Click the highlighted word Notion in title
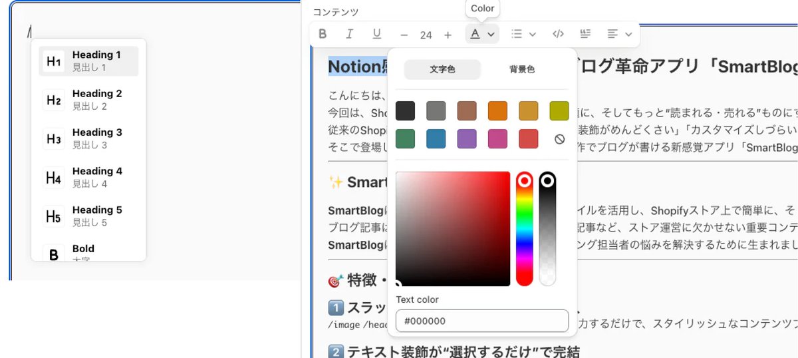The width and height of the screenshot is (798, 358). click(356, 67)
